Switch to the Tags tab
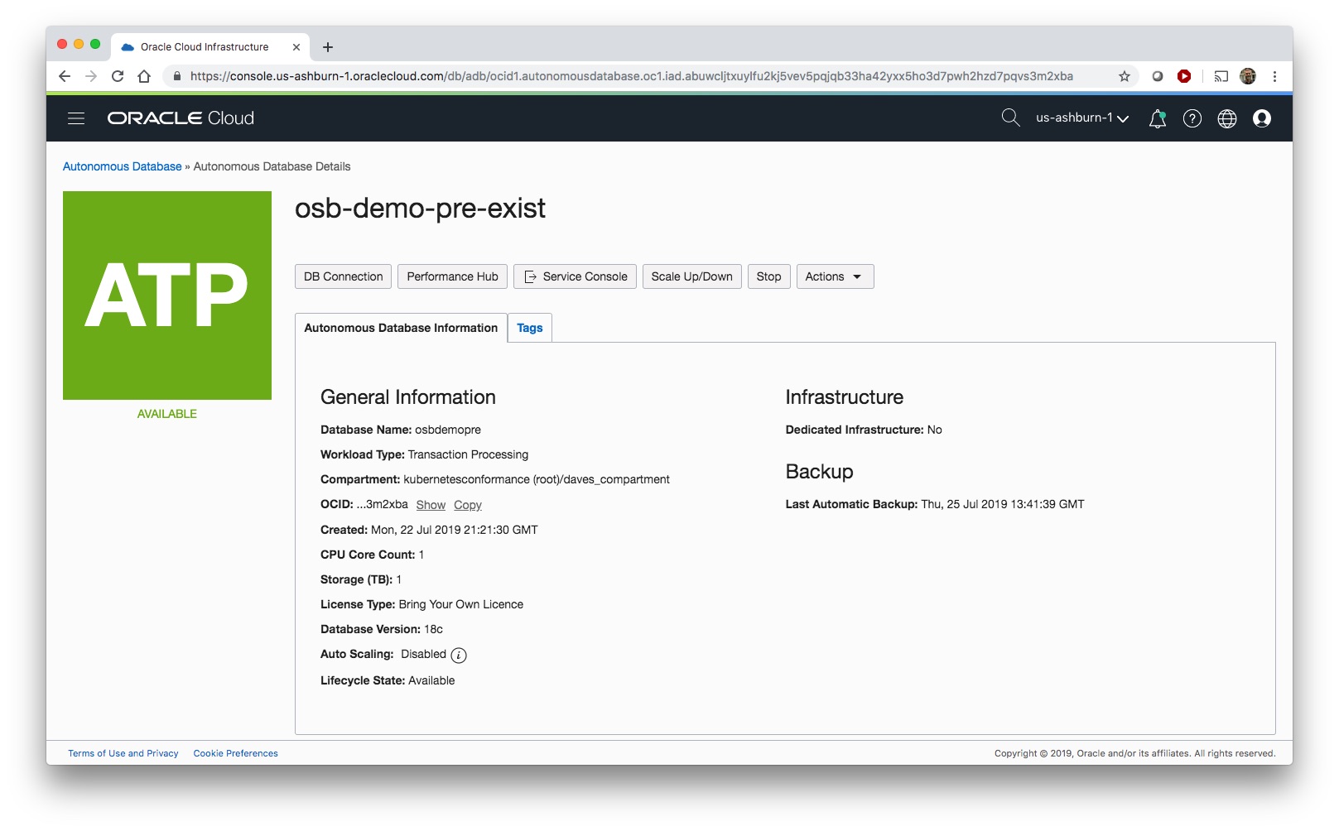 tap(529, 328)
